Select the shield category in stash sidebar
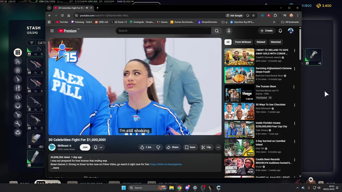This screenshot has width=342, height=192. click(x=18, y=70)
